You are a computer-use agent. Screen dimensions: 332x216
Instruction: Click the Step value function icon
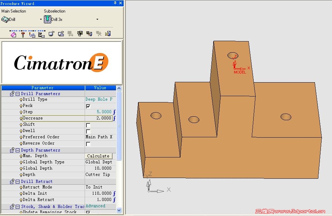coord(114,112)
